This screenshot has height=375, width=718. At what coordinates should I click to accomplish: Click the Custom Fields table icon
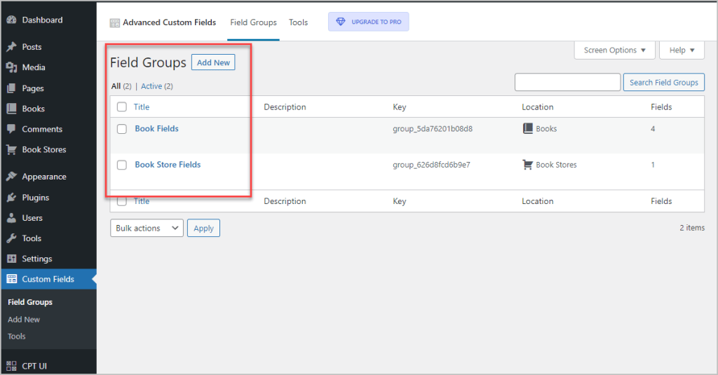[11, 279]
